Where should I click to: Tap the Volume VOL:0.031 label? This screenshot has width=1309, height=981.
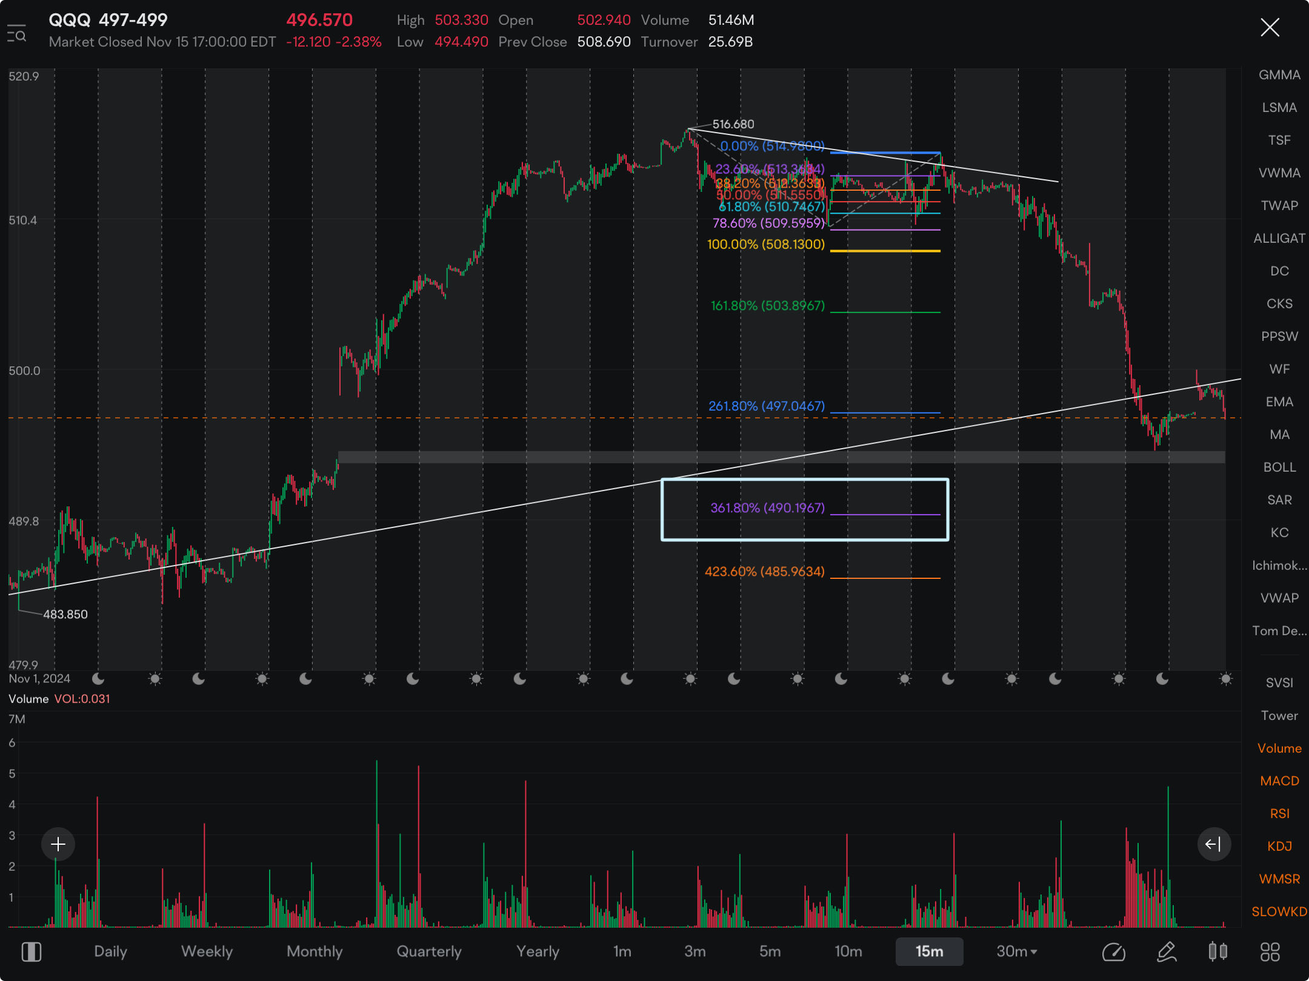(x=59, y=699)
